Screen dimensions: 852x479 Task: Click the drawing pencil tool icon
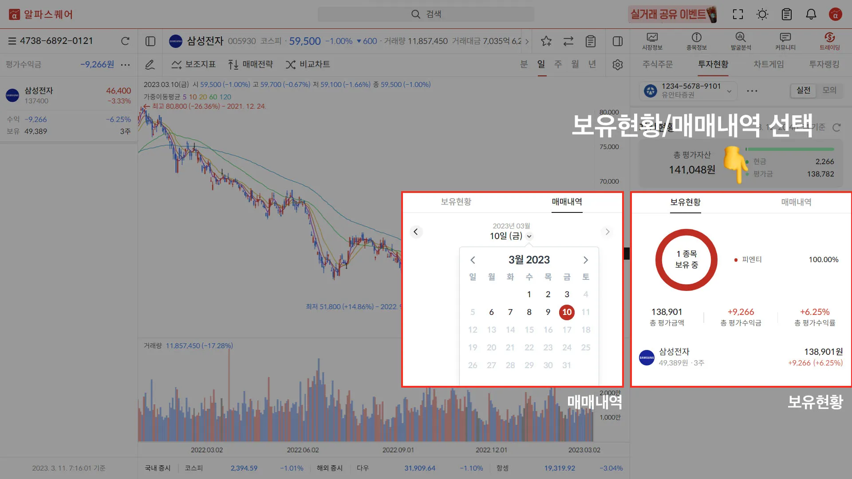pos(150,65)
